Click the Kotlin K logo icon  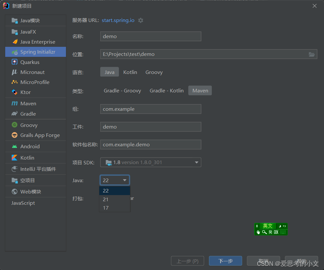coord(15,158)
